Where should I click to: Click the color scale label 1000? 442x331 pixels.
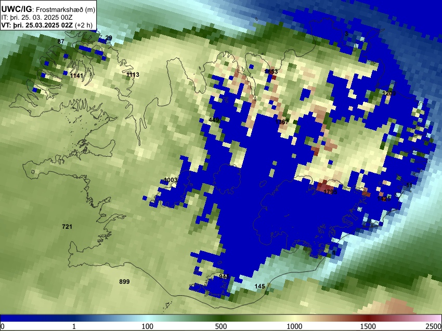(x=294, y=326)
